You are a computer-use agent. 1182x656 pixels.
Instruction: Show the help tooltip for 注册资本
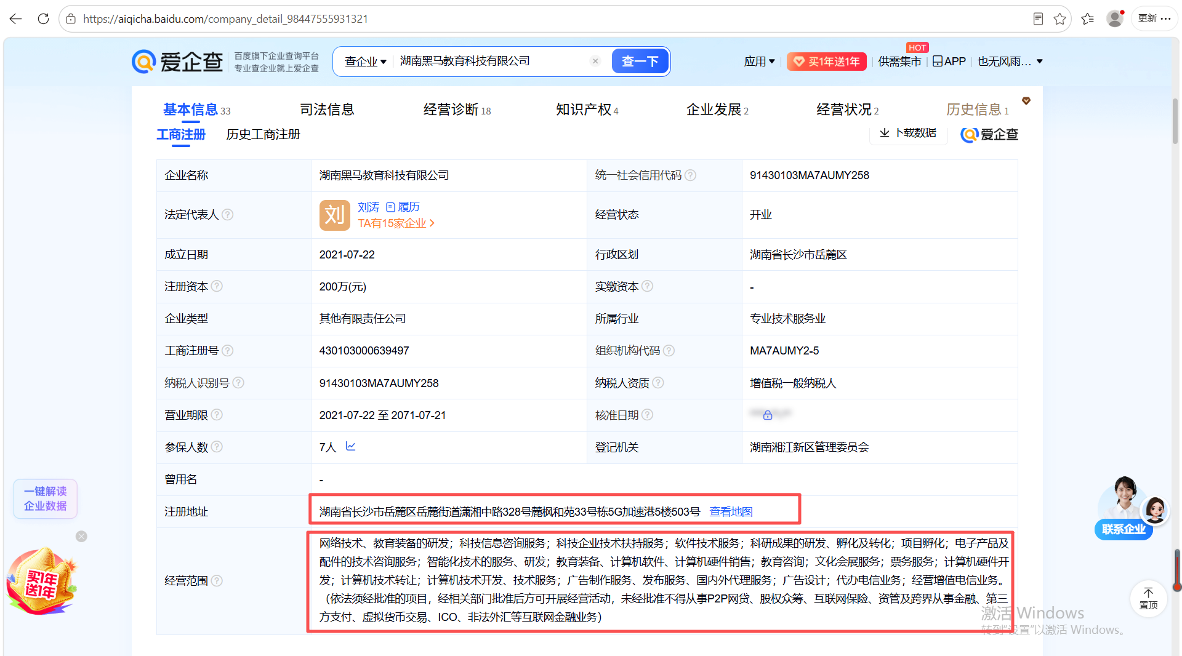(217, 287)
